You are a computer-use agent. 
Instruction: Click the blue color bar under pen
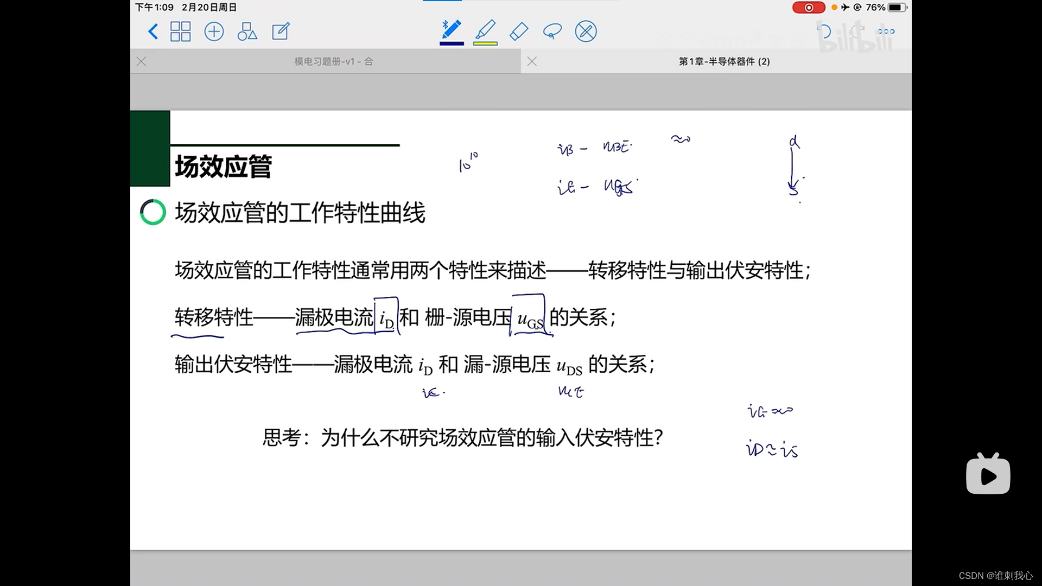[x=452, y=43]
